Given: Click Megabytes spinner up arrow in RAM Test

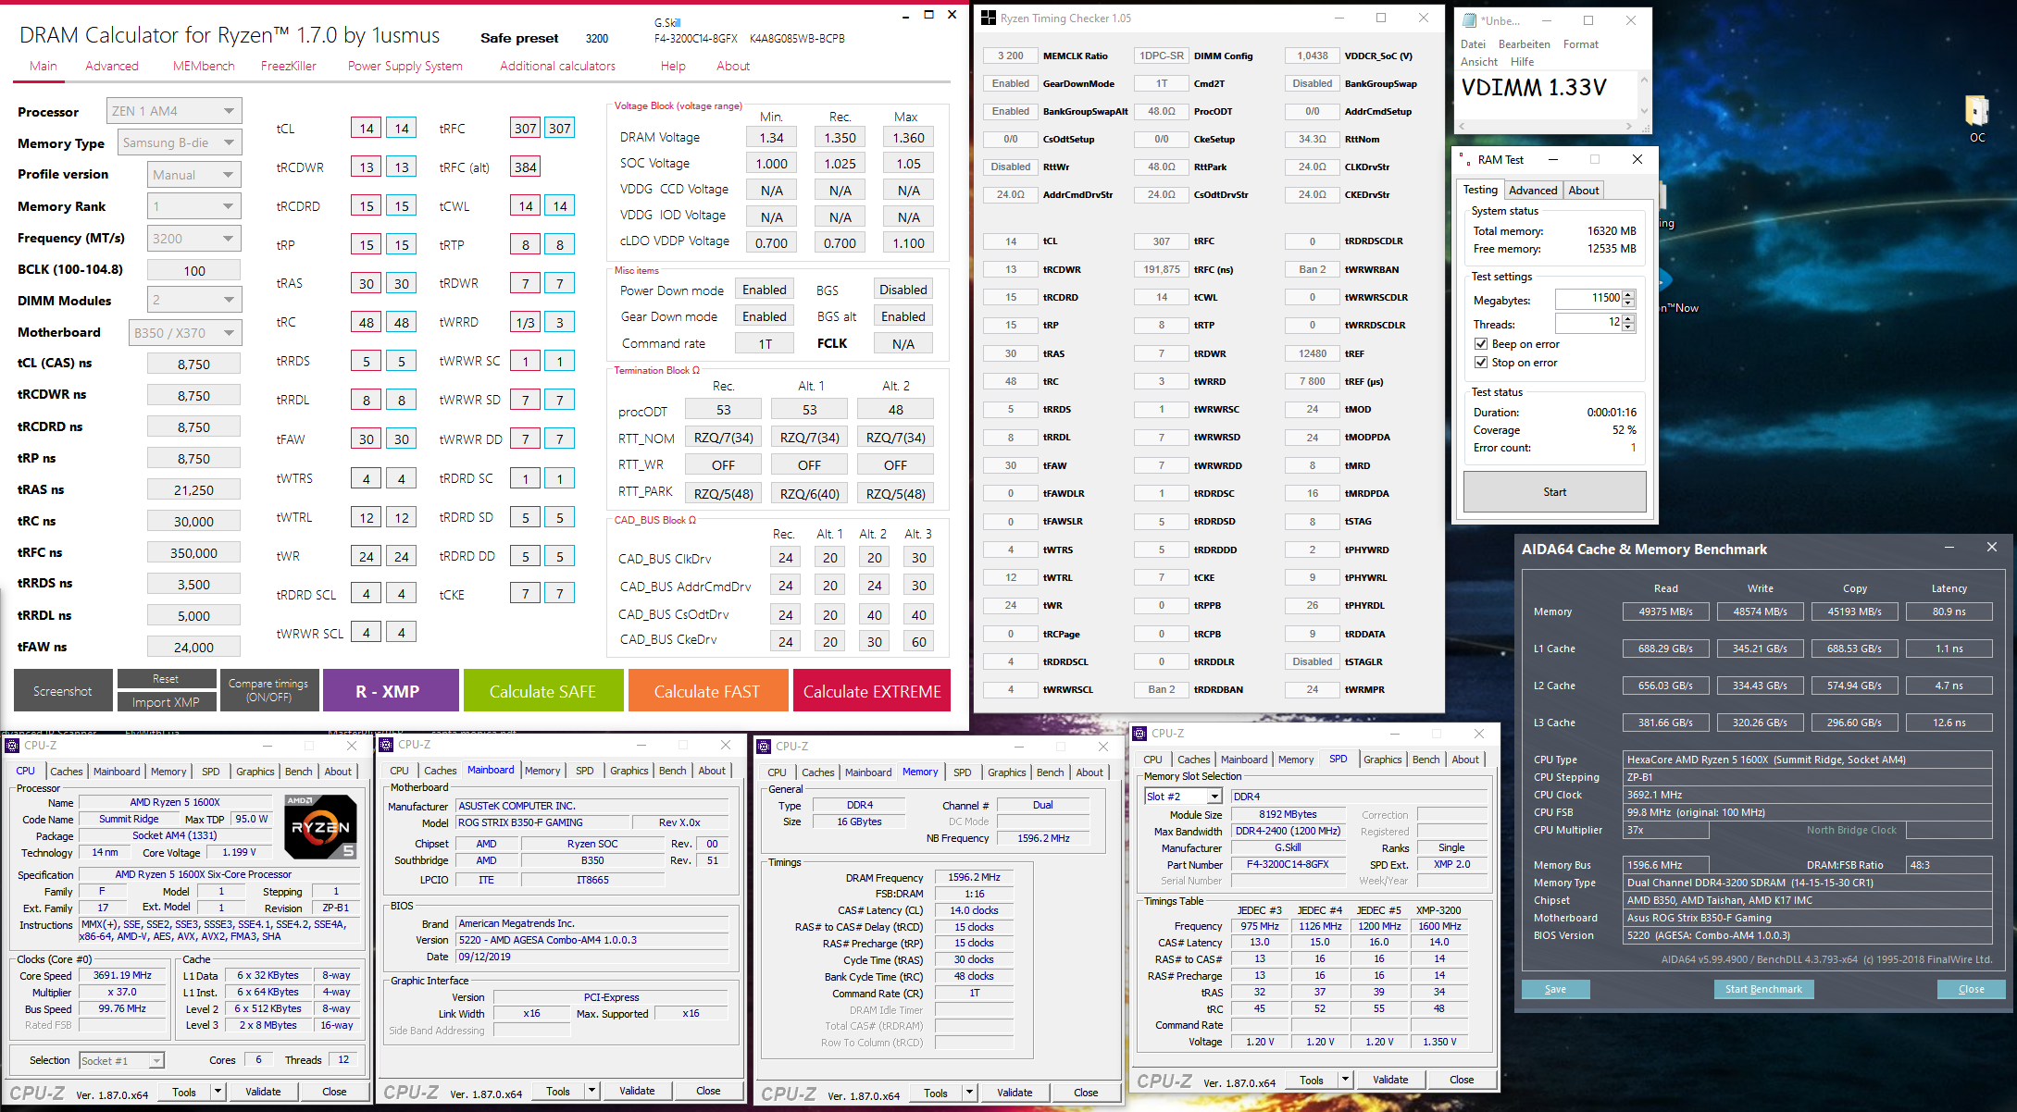Looking at the screenshot, I should pos(1628,294).
